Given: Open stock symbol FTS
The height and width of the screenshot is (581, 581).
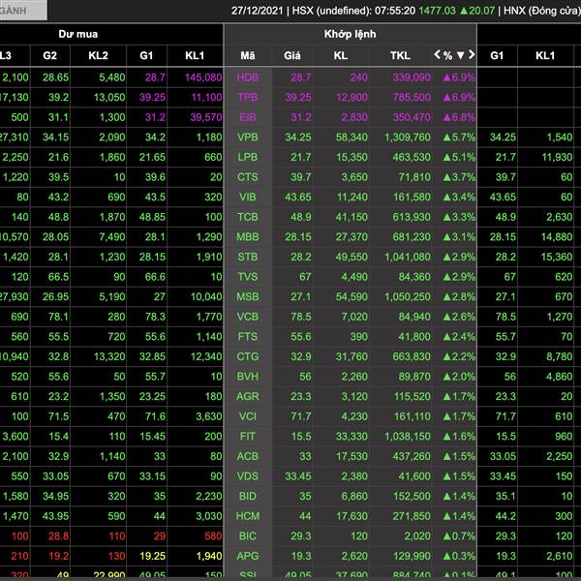Looking at the screenshot, I should point(248,336).
